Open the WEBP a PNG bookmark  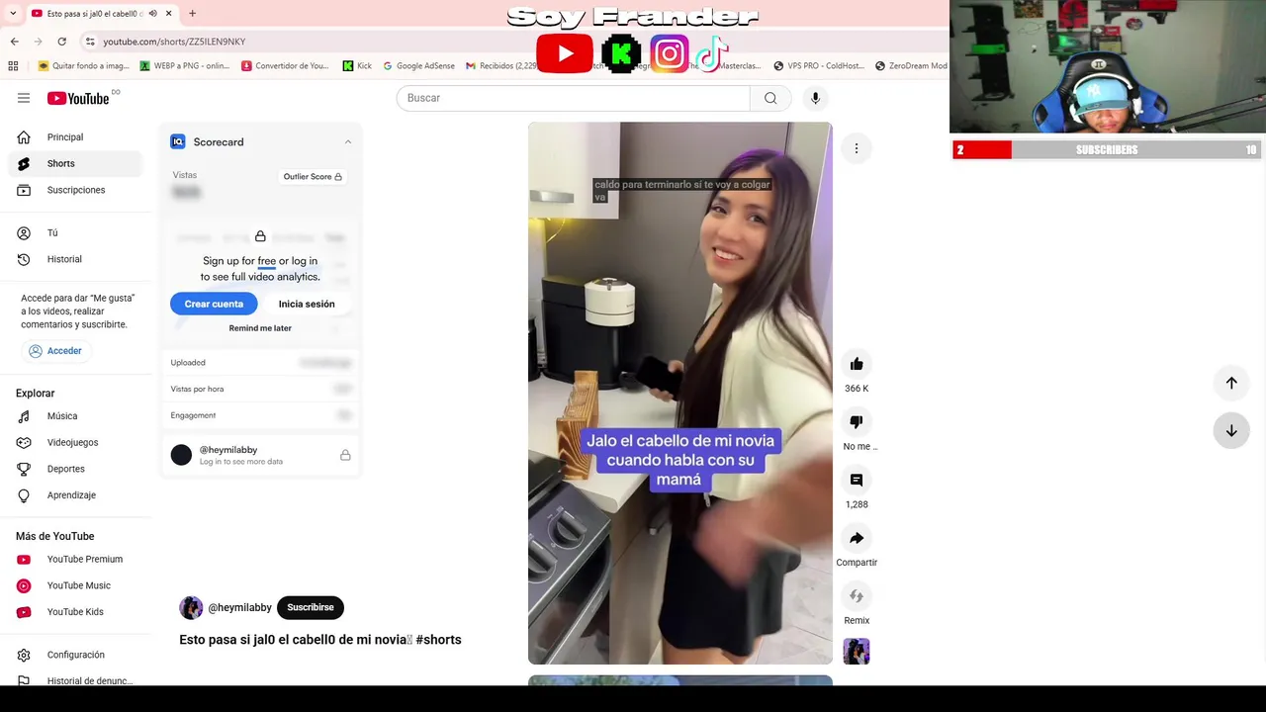[x=185, y=66]
